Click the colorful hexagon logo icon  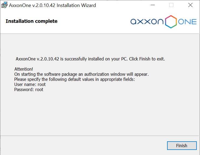[170, 21]
